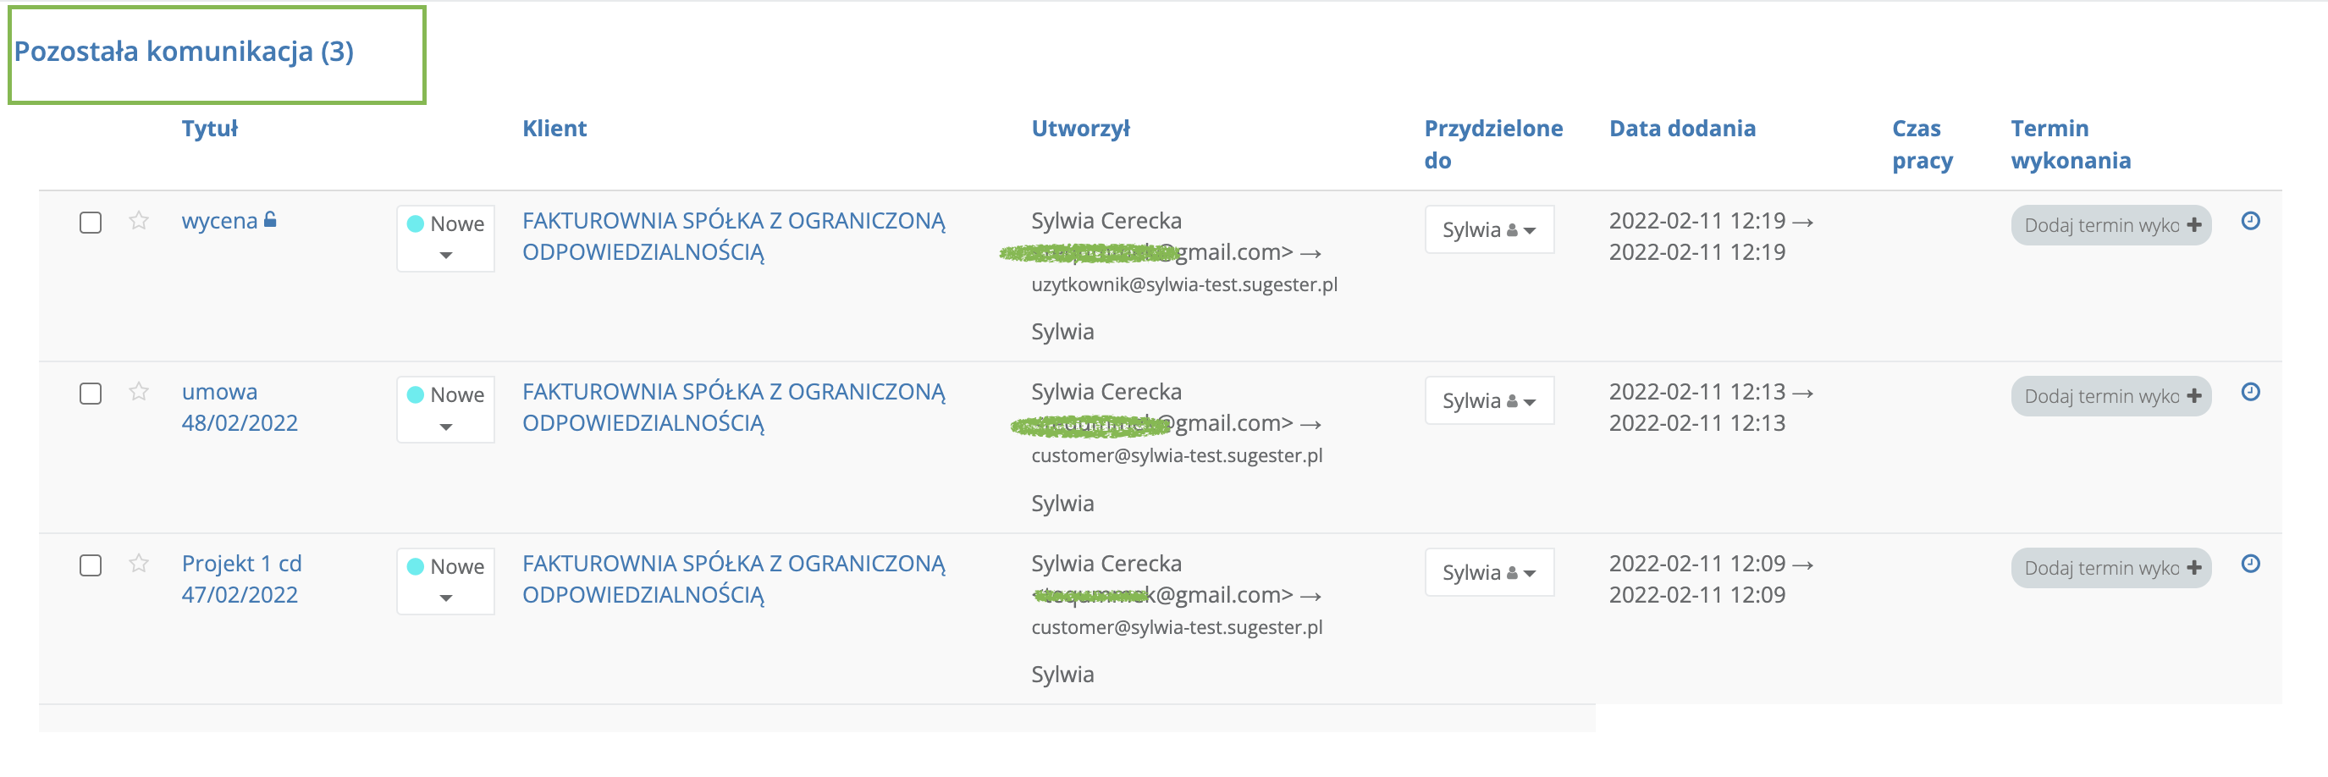Viewport: 2328px width, 777px height.
Task: Check the Projekt 1 cd row checkbox
Action: click(x=91, y=565)
